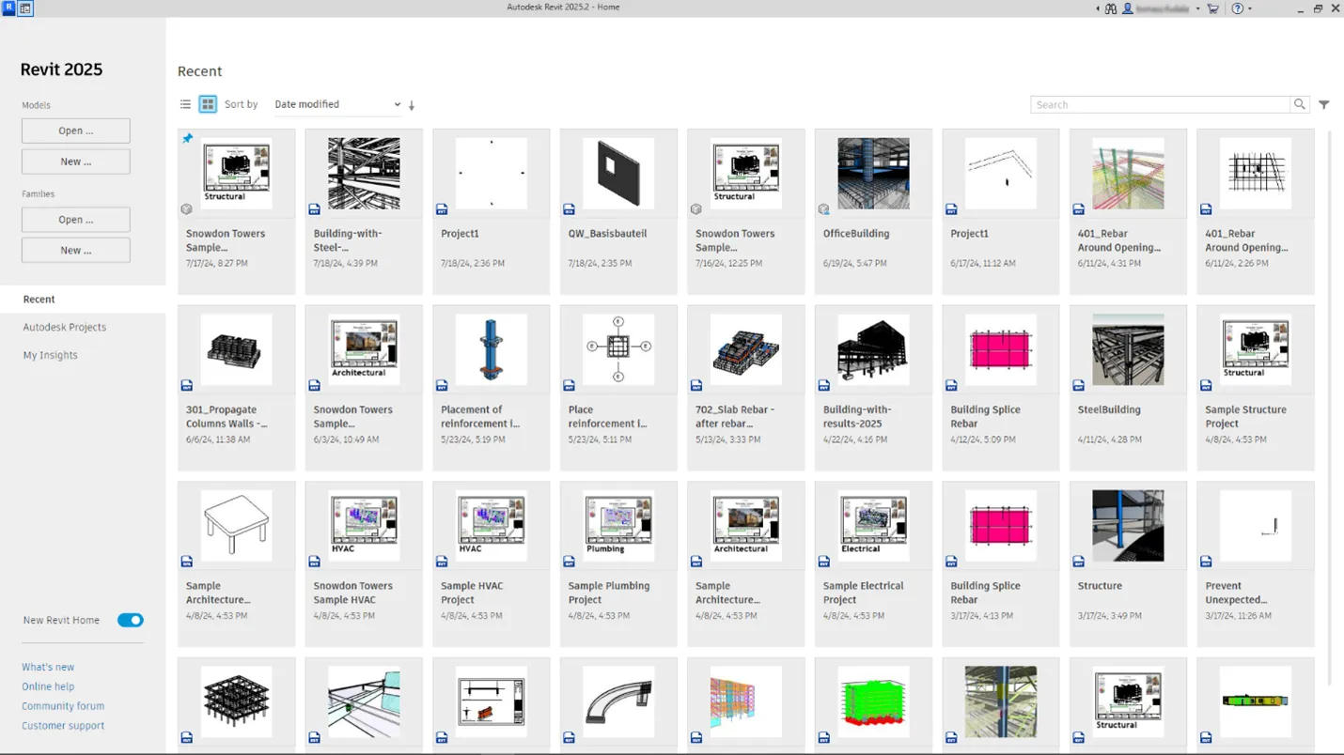Click the left arrow collapse icon in title bar
The width and height of the screenshot is (1344, 755).
[1098, 8]
